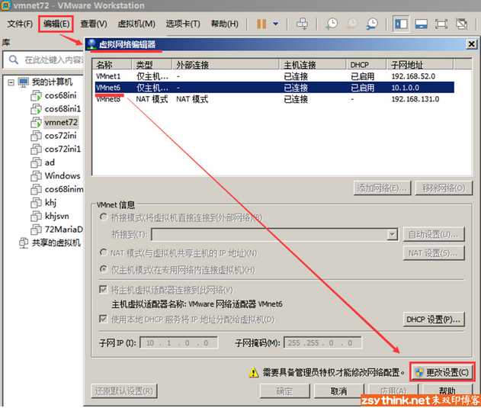Image resolution: width=481 pixels, height=408 pixels.
Task: Open the 桥接到 combo box dropdown
Action: pyautogui.click(x=392, y=235)
